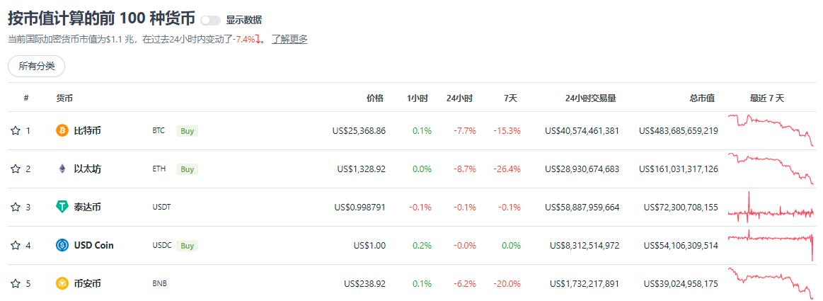Click the Bitcoin coin logo icon
Screen dimensions: 823x301
(x=62, y=130)
